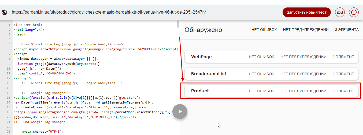Click НЕТ ПРЕДУПРЕЖДЕНИЙ in the BreadcrumbList row
The height and width of the screenshot is (135, 363).
point(303,74)
